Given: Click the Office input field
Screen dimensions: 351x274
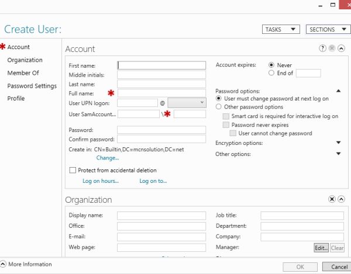Looking at the screenshot, I should (x=161, y=226).
